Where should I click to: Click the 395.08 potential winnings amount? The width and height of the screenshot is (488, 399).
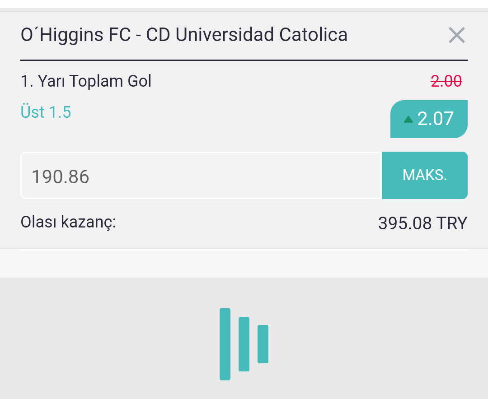pyautogui.click(x=404, y=223)
